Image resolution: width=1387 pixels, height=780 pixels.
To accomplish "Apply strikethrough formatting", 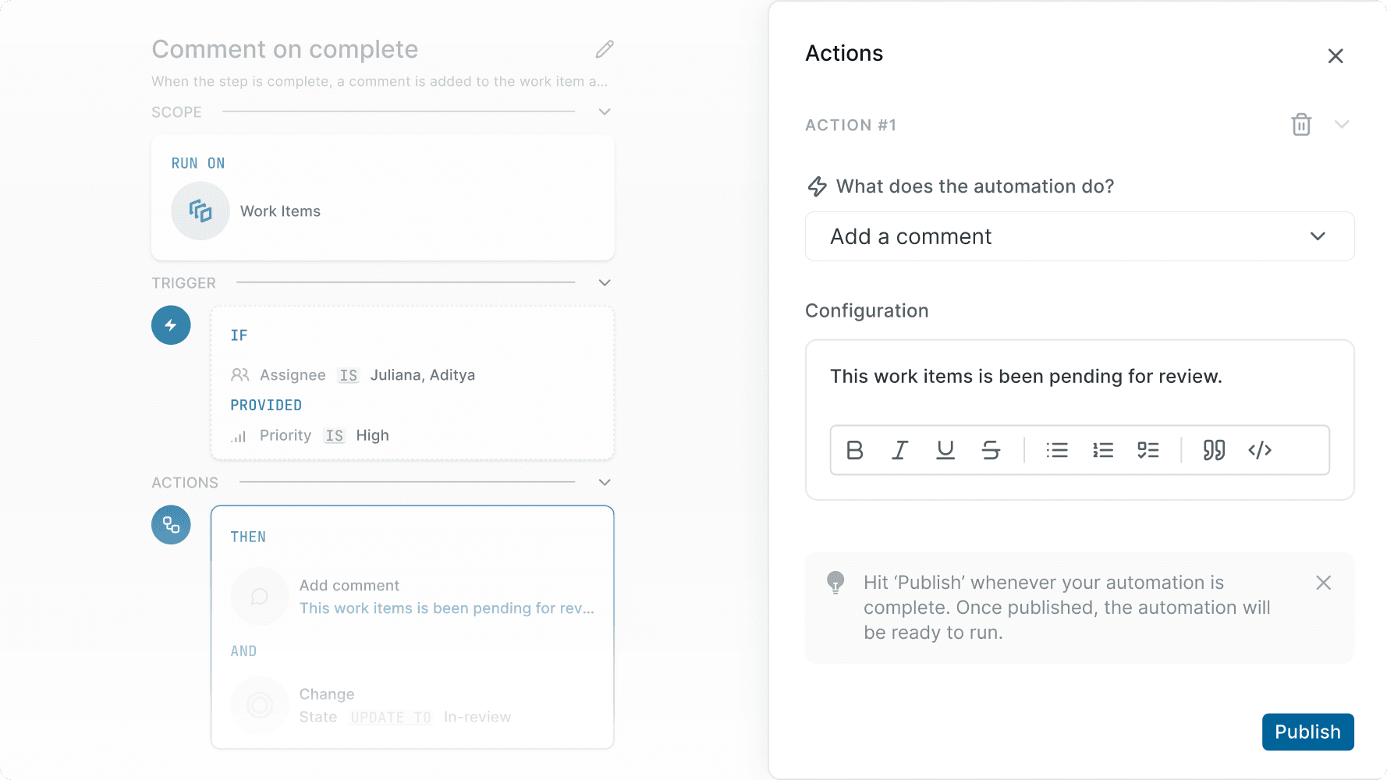I will click(x=991, y=450).
